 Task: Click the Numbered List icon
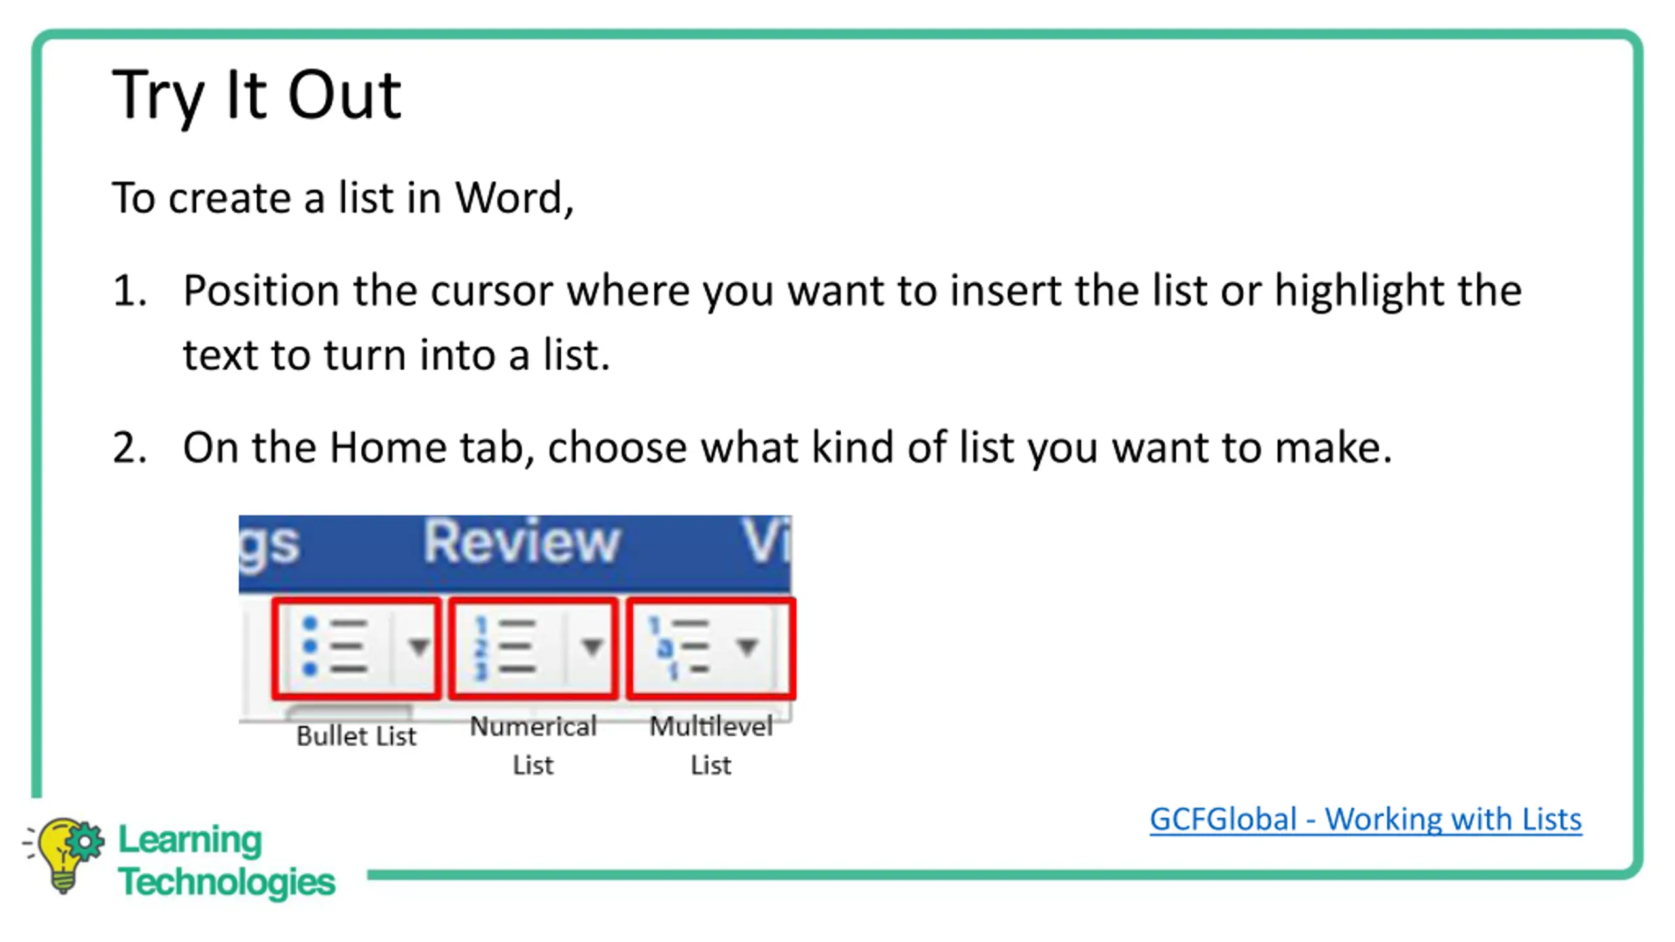click(505, 646)
